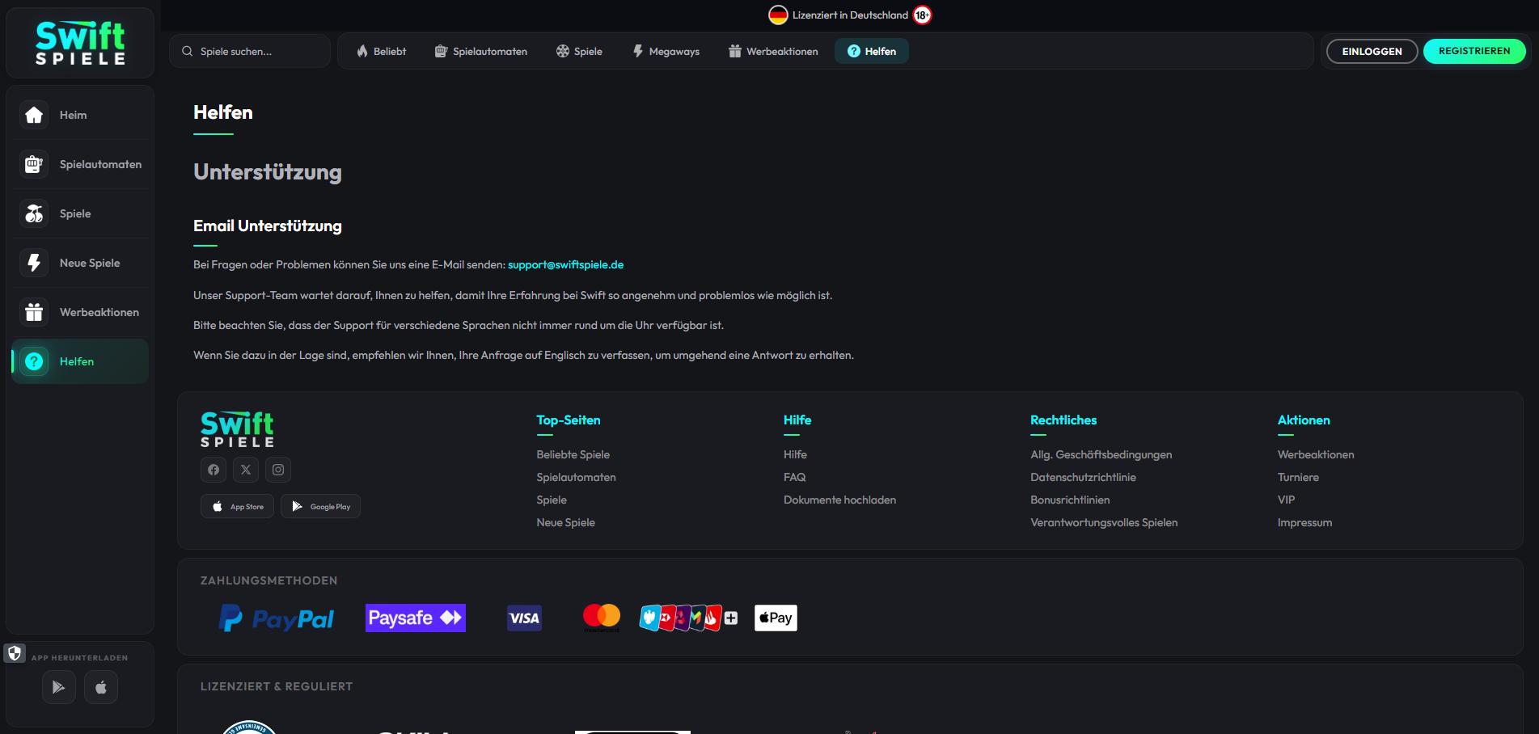Viewport: 1539px width, 734px height.
Task: Click the bank cards bundle payment icon
Action: pyautogui.click(x=688, y=618)
